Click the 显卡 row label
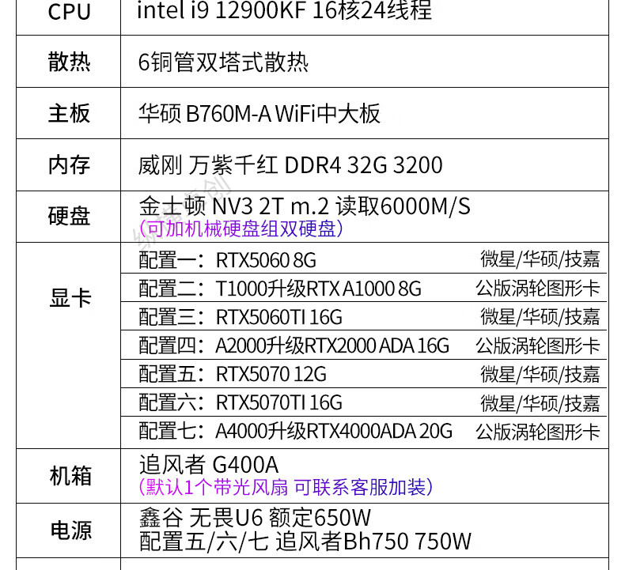This screenshot has height=570, width=625. [69, 298]
